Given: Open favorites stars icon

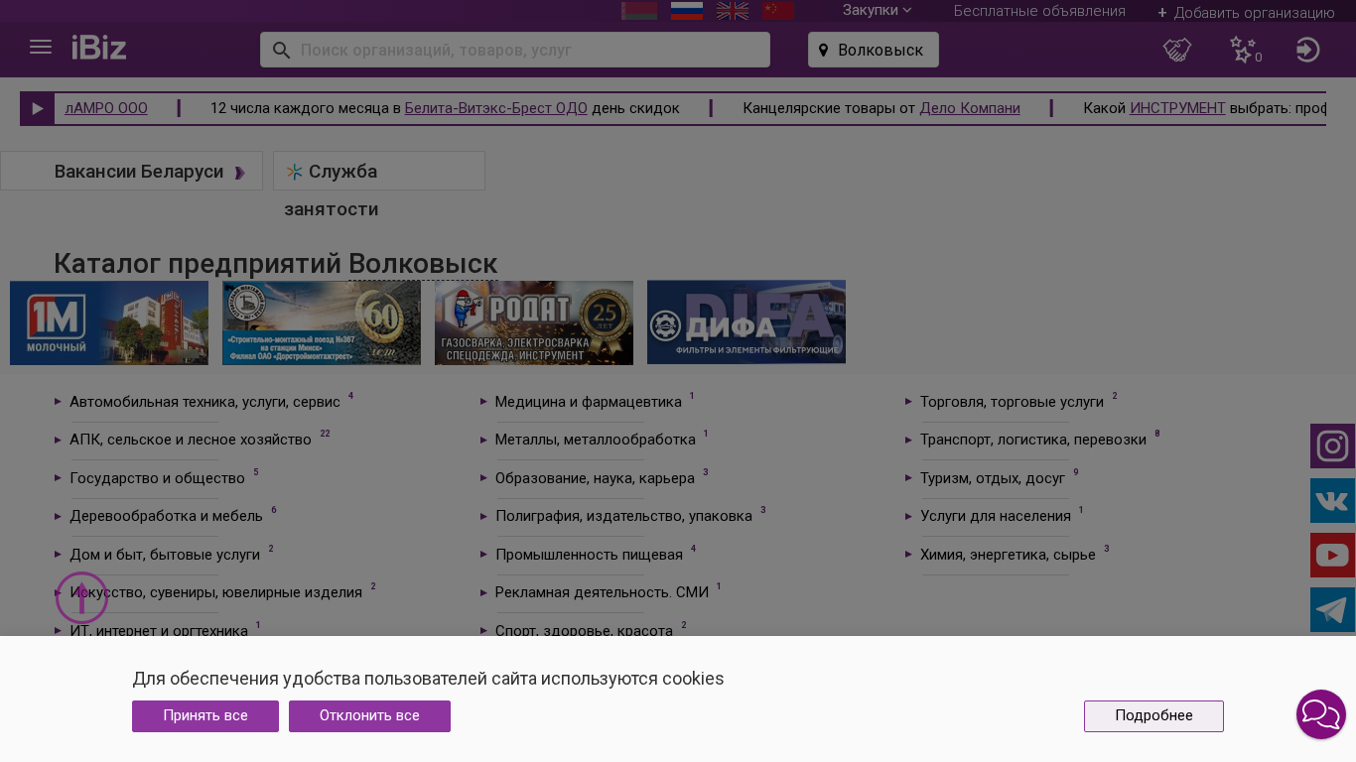Looking at the screenshot, I should click(x=1243, y=50).
